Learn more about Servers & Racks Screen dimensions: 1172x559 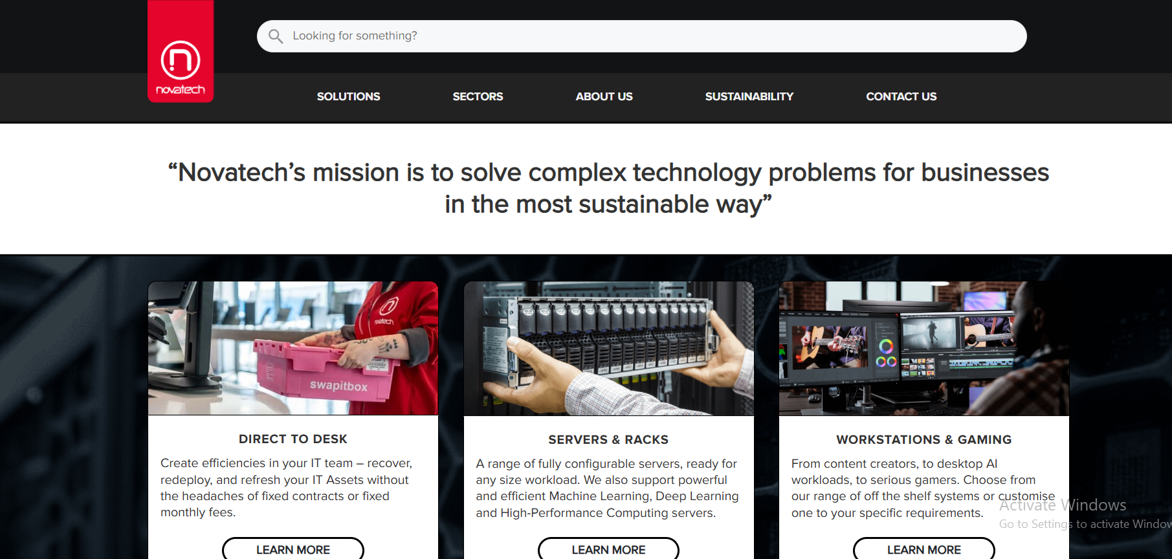point(608,549)
